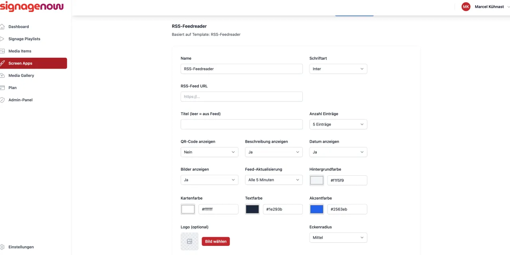Click the signagenow logo
The height and width of the screenshot is (255, 510).
(31, 6)
